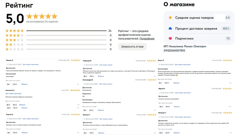Click the star icon beside Средняя оценка товаров
242x137 pixels.
click(170, 18)
